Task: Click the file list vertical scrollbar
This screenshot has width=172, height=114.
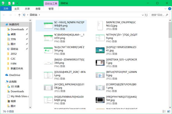Action: point(170,64)
